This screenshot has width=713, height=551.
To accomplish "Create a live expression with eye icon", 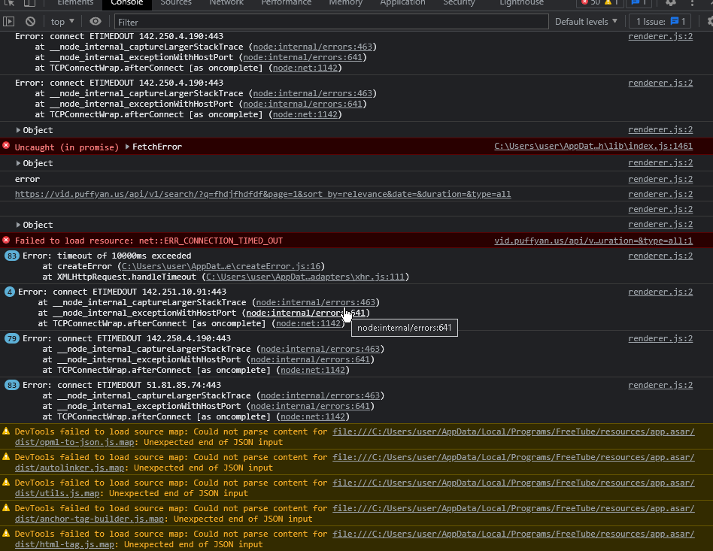I will [95, 21].
